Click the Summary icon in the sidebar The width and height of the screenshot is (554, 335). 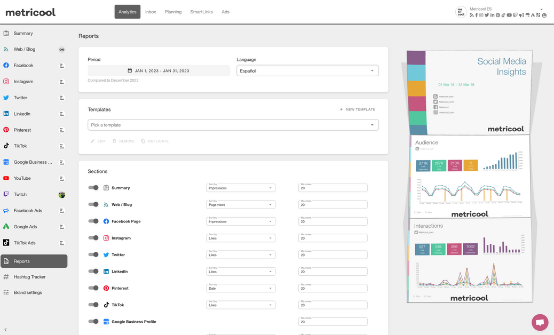click(x=6, y=33)
